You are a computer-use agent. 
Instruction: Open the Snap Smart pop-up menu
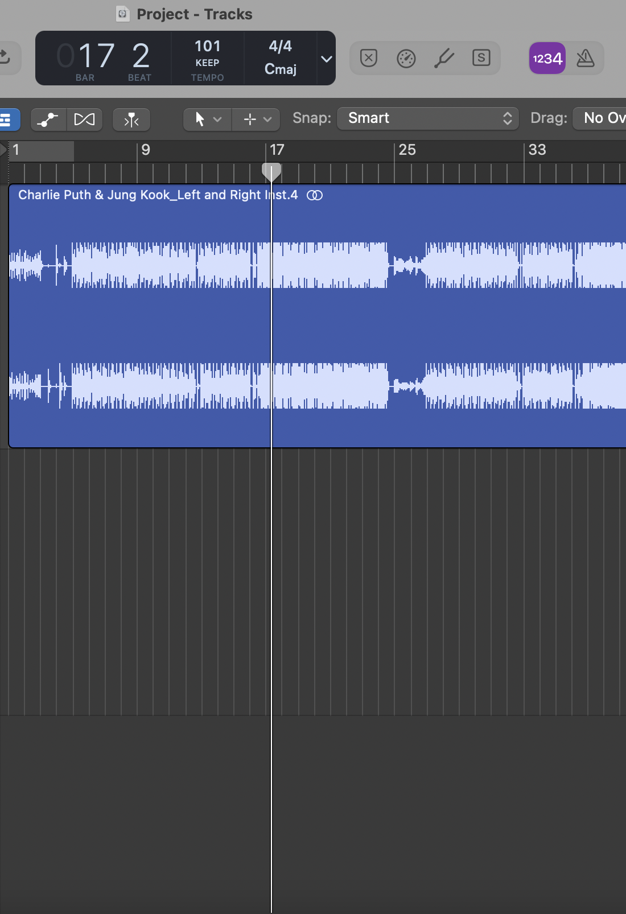(427, 118)
